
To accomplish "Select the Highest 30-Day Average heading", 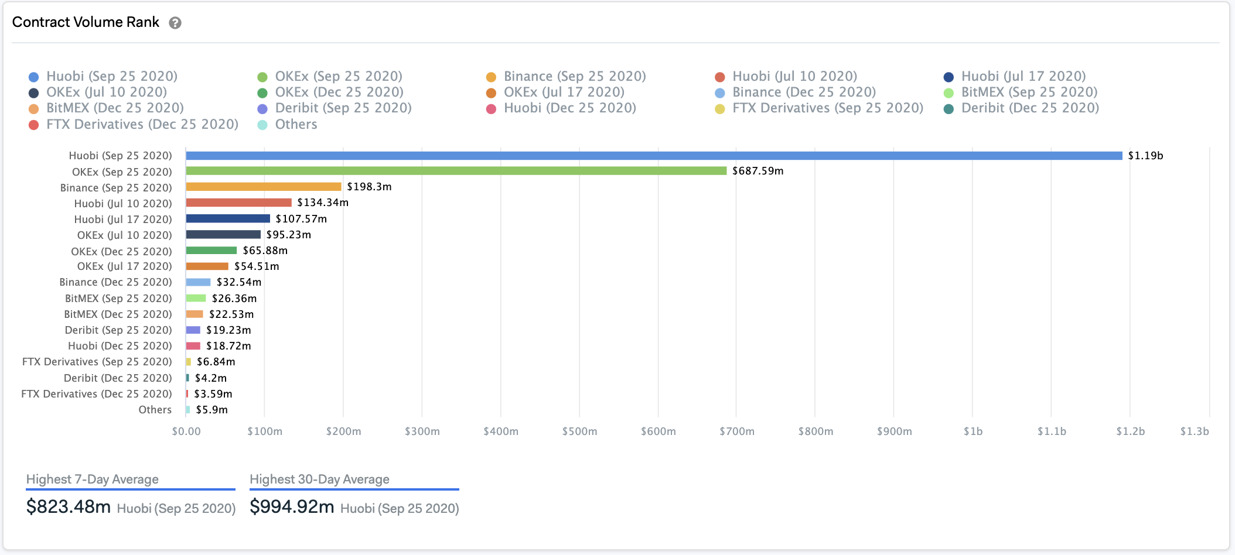I will [x=320, y=479].
